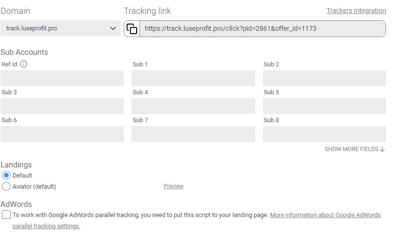The image size is (399, 244).
Task: Click into the Sub 4 field
Action: click(193, 106)
